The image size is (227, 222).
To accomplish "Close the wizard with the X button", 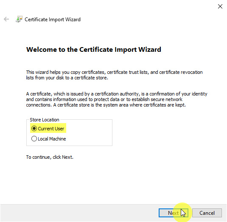I will (x=220, y=6).
